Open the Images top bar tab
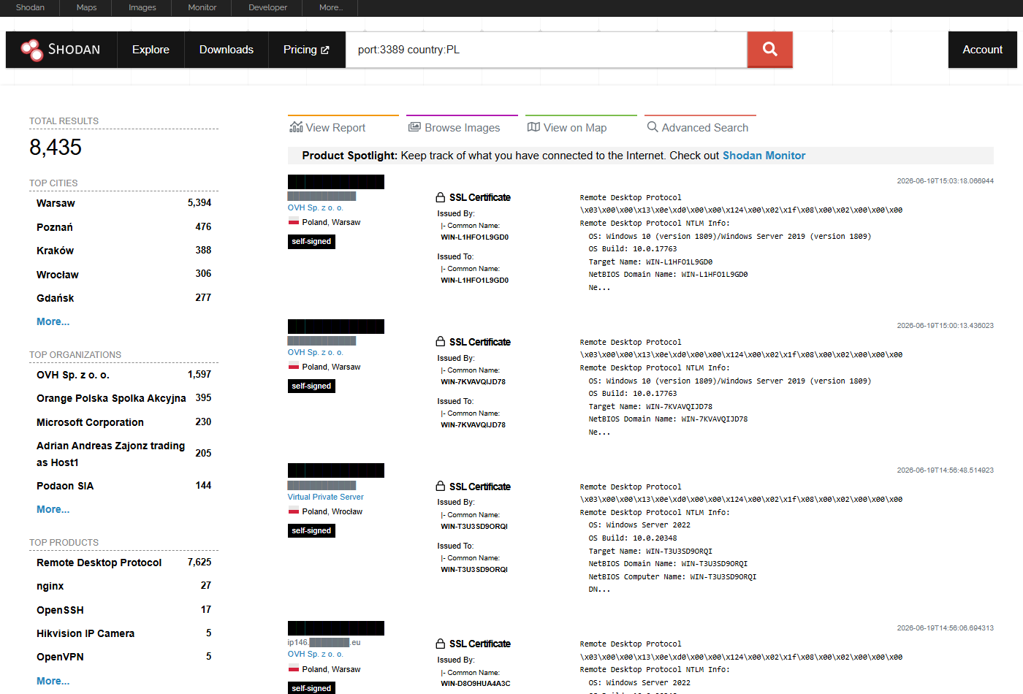Image resolution: width=1023 pixels, height=694 pixels. (142, 7)
